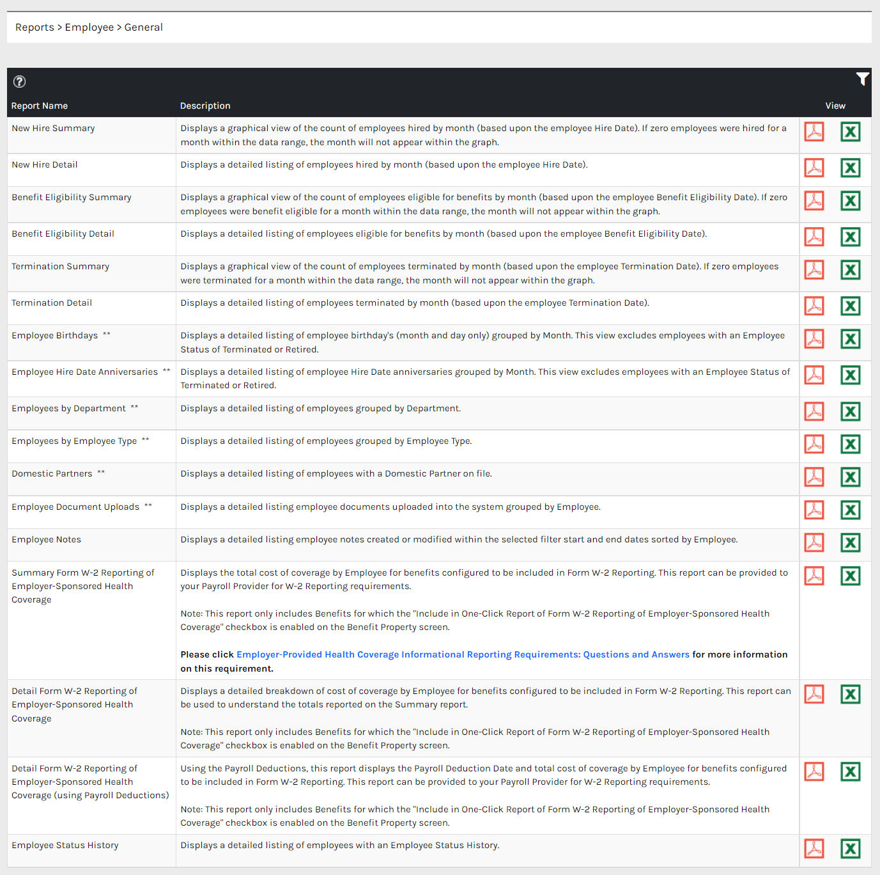Open Employee Birthdays PDF report
Image resolution: width=880 pixels, height=875 pixels.
coord(814,339)
